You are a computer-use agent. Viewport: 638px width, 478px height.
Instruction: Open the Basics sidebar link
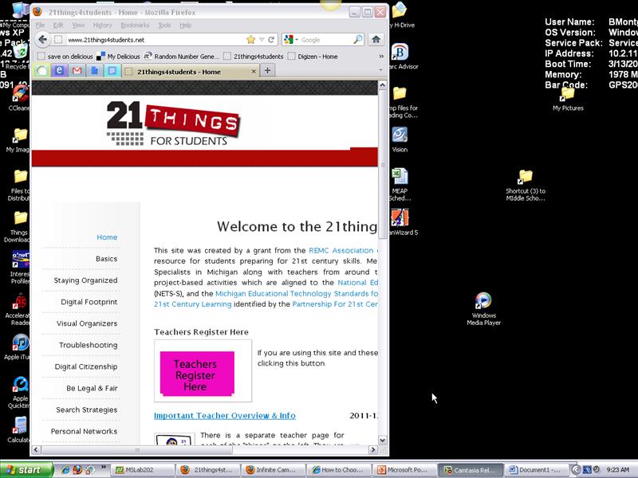coord(106,259)
